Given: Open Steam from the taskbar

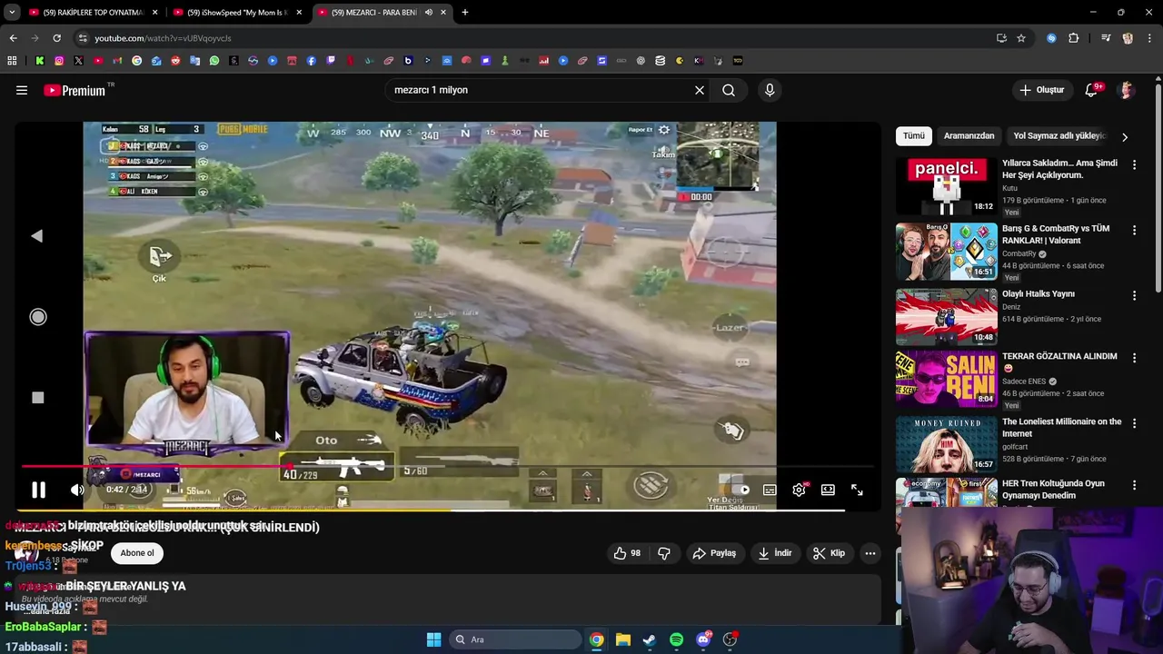Looking at the screenshot, I should (650, 639).
